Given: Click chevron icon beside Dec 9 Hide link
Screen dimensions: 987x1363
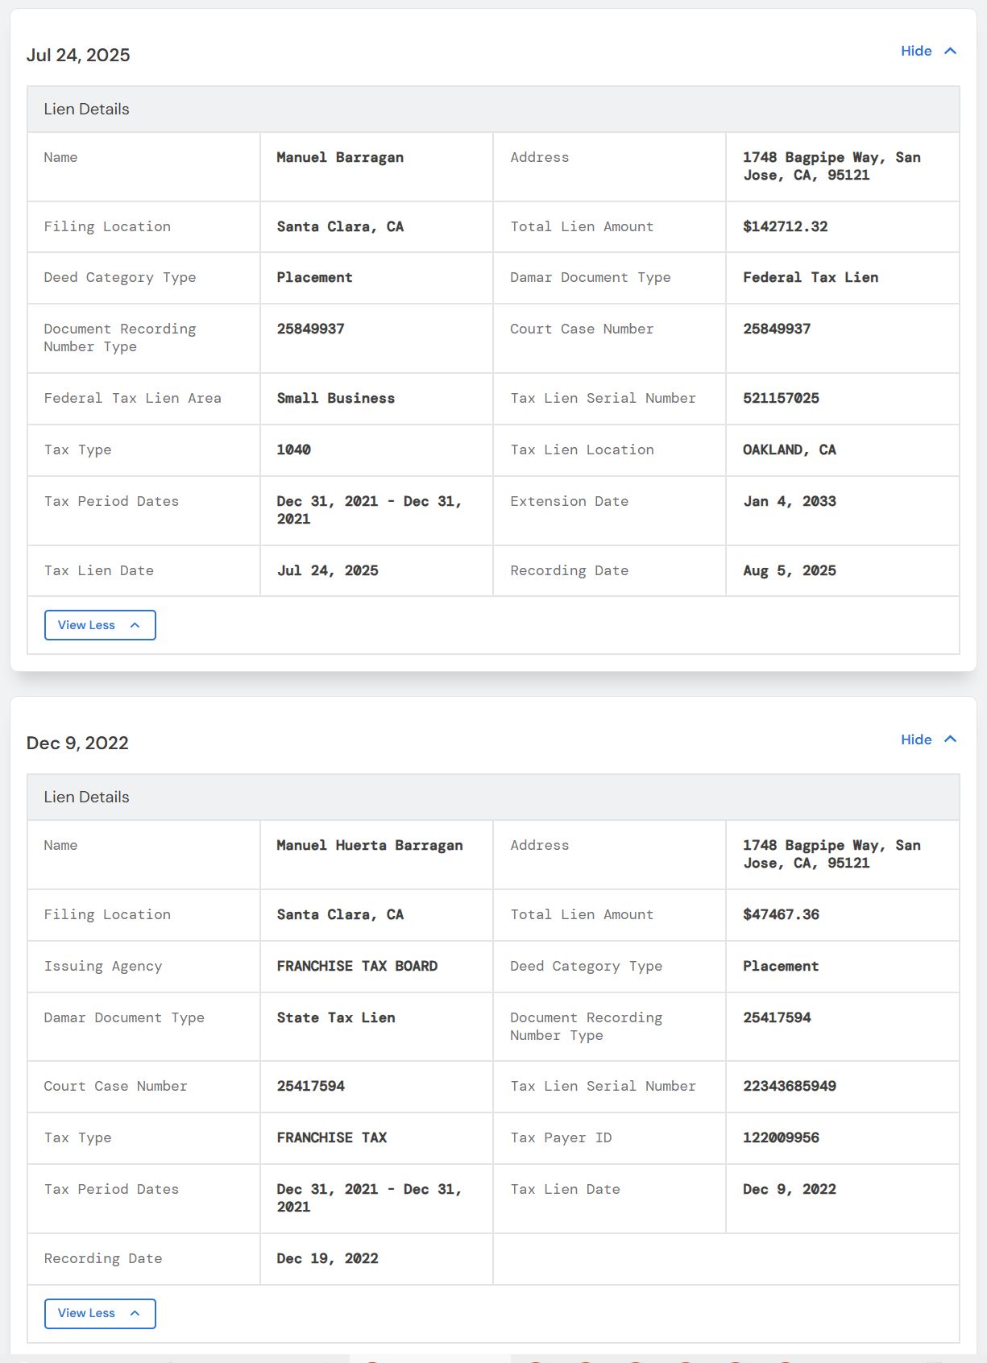Looking at the screenshot, I should (x=950, y=739).
